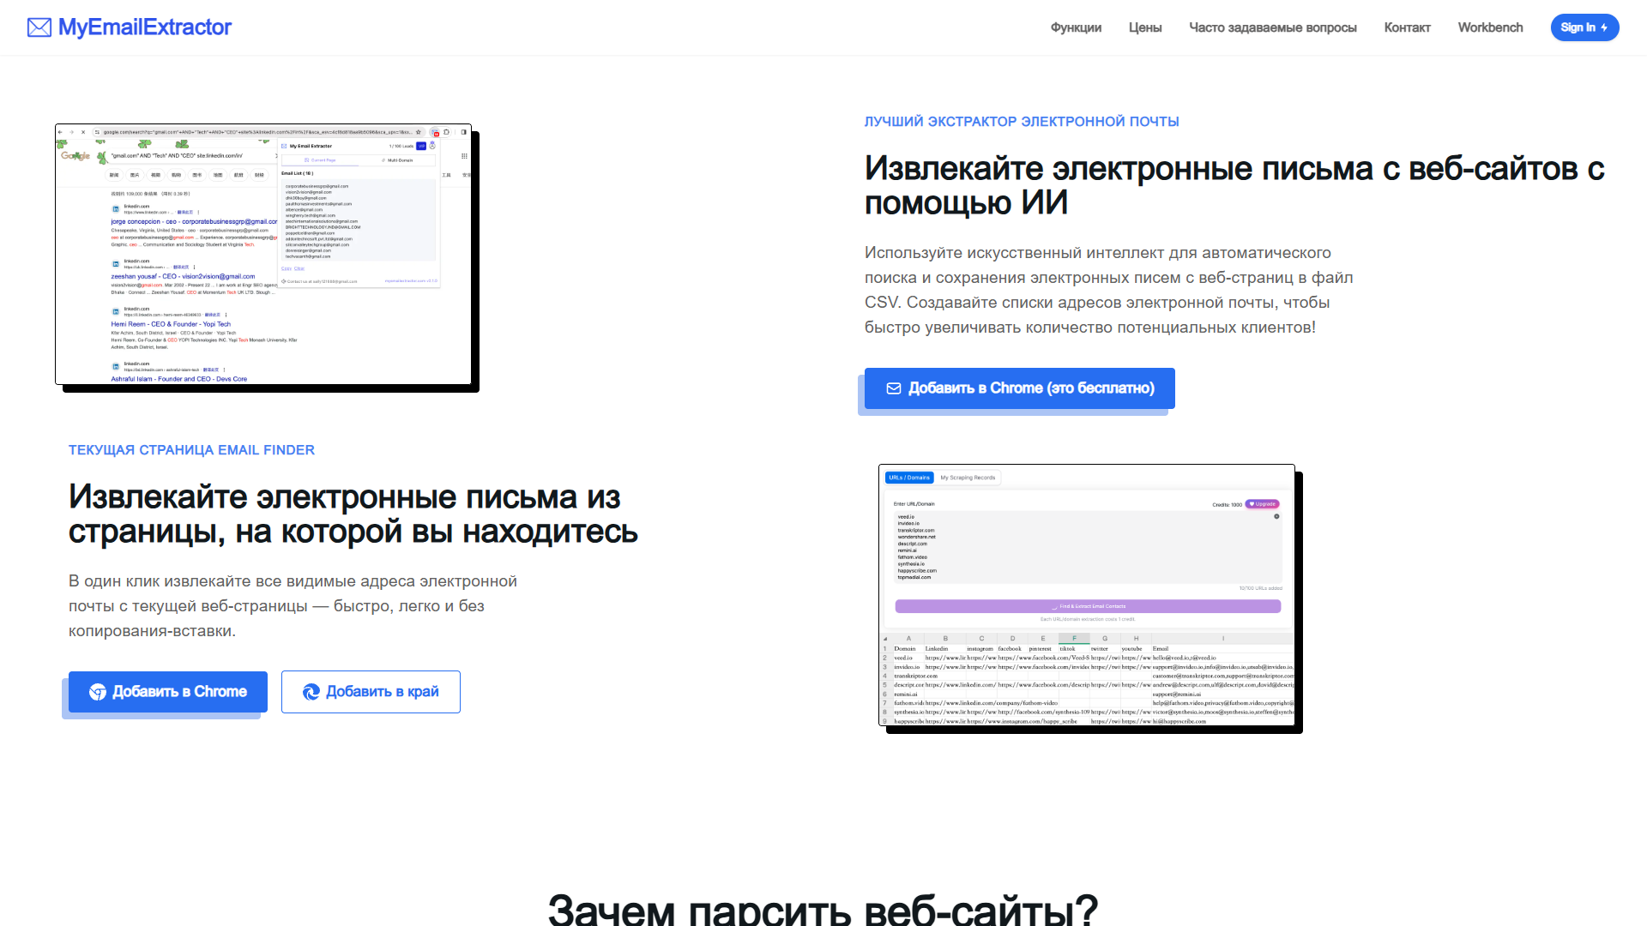Click the Добавить в край button
The image size is (1647, 926).
[x=371, y=692]
